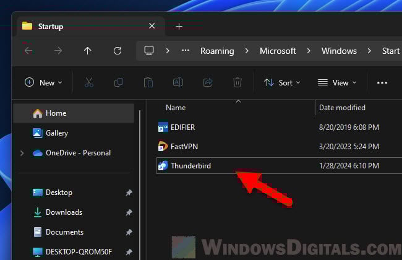Image resolution: width=402 pixels, height=260 pixels.
Task: Click the Paste clipboard icon
Action: pos(148,83)
